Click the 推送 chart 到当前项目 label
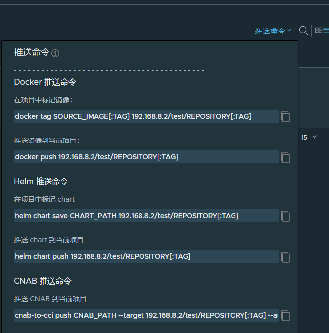The width and height of the screenshot is (329, 333). coord(48,240)
